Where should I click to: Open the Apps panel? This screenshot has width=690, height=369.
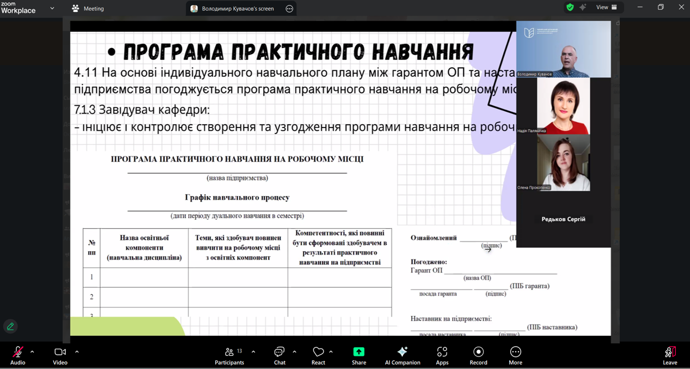442,355
